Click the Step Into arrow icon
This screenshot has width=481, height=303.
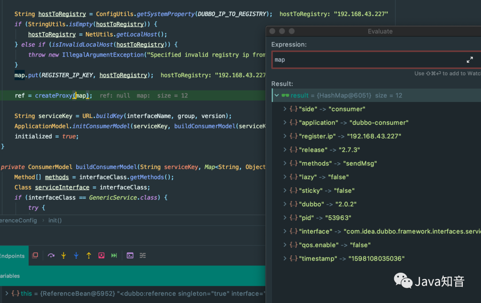pyautogui.click(x=64, y=255)
